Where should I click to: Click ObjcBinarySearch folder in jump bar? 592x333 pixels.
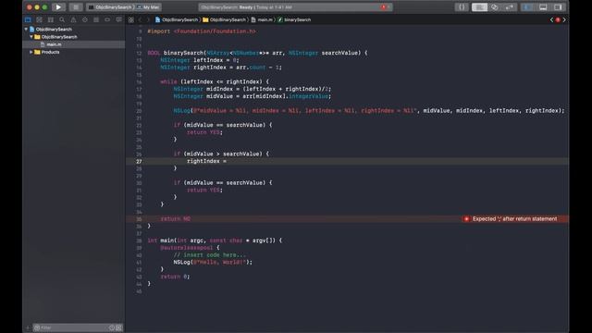point(224,19)
